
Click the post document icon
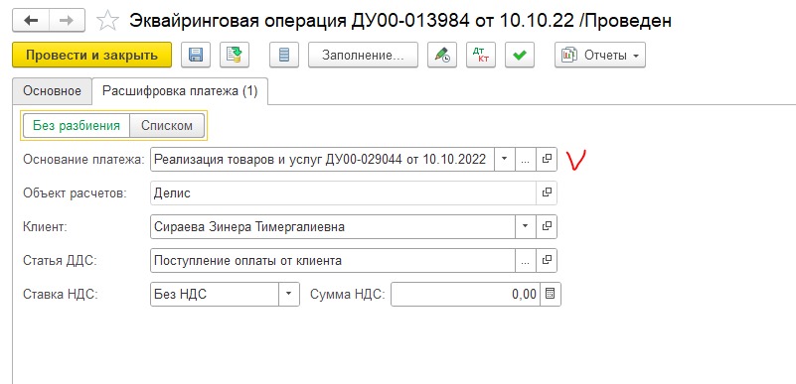(234, 55)
